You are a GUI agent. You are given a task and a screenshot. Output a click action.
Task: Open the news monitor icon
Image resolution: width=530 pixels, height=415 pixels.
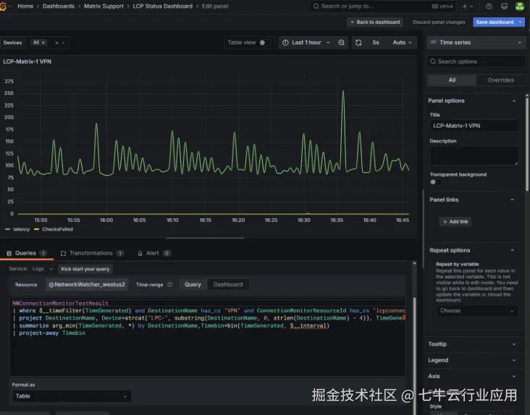click(504, 6)
